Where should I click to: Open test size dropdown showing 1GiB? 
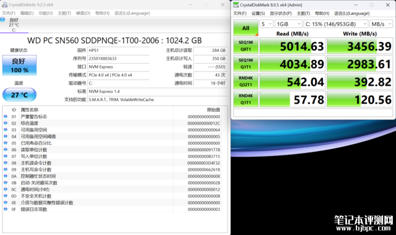(x=288, y=24)
